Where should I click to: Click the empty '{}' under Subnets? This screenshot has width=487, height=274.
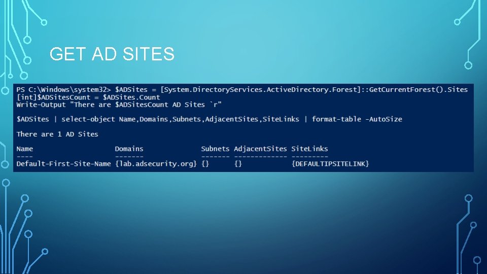tap(205, 164)
